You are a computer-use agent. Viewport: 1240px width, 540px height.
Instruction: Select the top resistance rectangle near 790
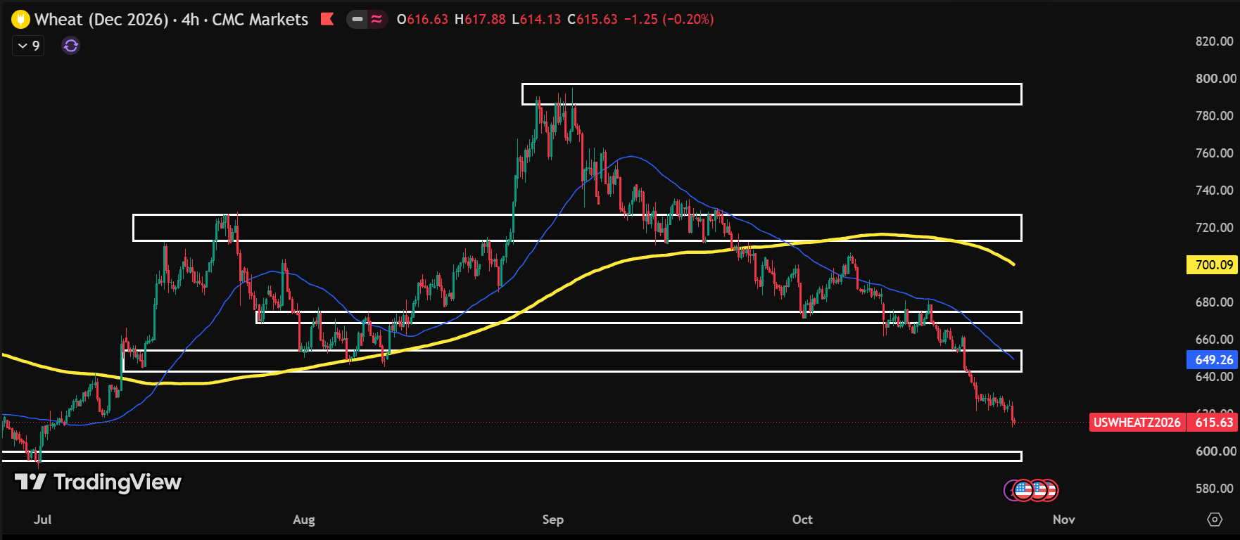pyautogui.click(x=771, y=94)
